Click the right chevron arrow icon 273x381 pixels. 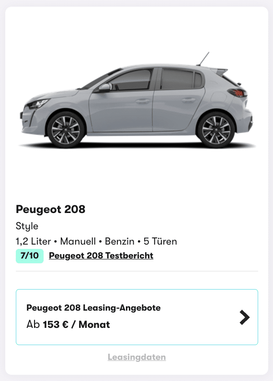[x=245, y=317]
